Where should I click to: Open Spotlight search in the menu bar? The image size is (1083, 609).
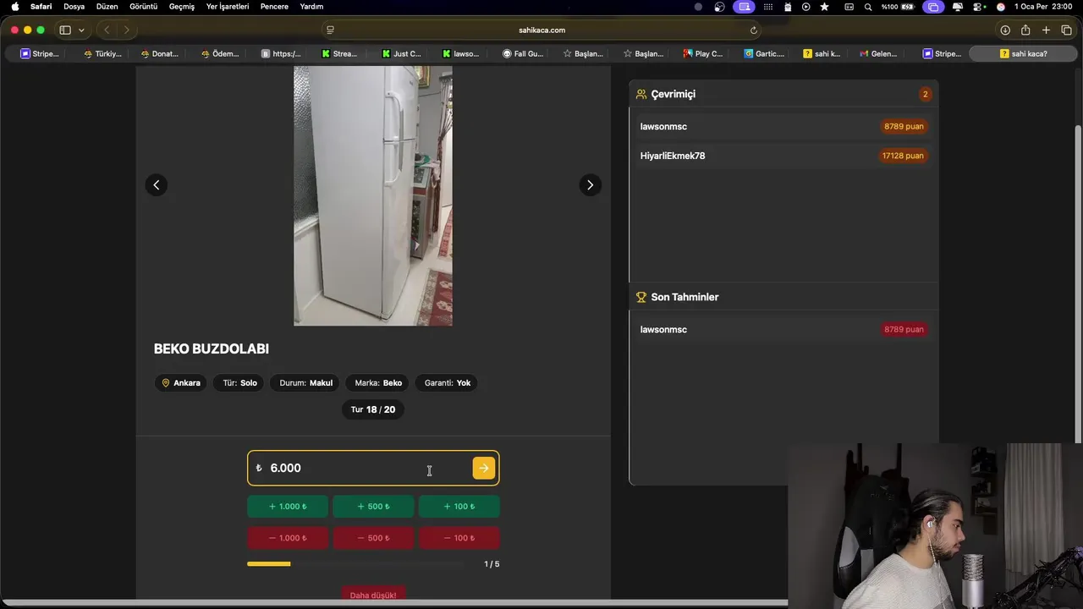[x=868, y=6]
